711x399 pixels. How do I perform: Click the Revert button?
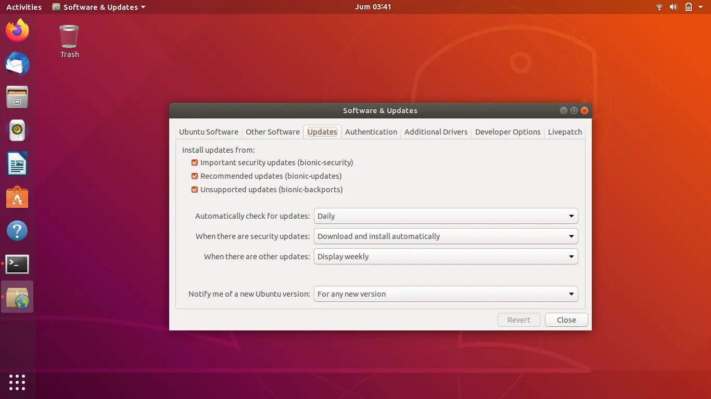coord(519,320)
